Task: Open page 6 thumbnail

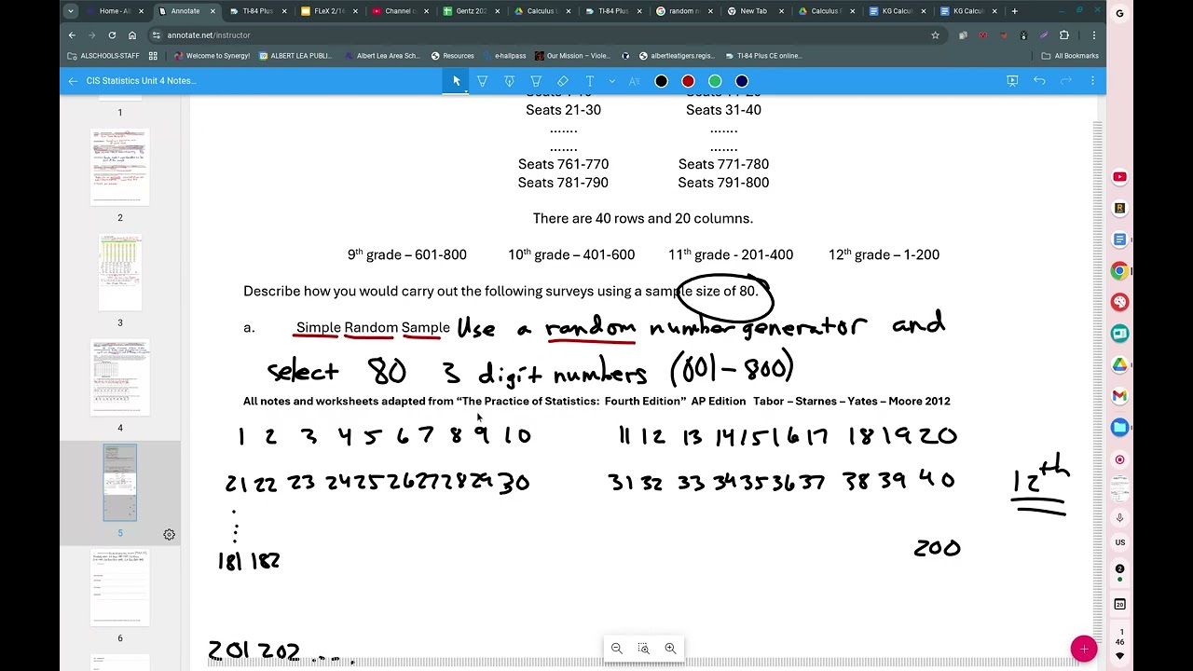Action: point(119,589)
